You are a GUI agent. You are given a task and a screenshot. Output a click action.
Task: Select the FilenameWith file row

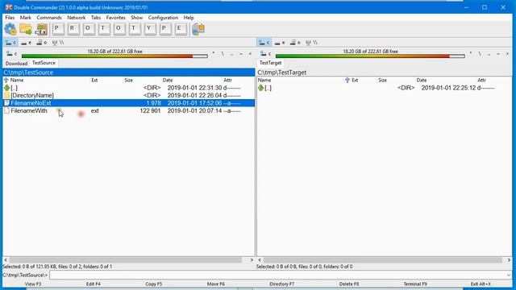(129, 111)
